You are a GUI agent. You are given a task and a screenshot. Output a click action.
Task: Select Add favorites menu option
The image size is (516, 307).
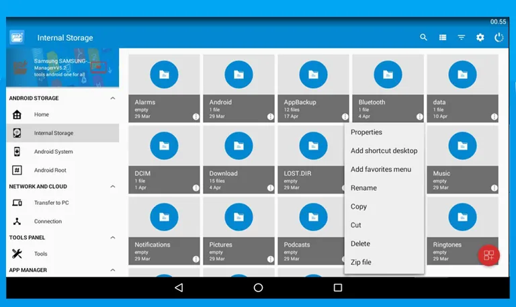[x=384, y=169]
